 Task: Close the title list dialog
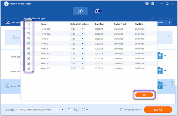point(153,18)
